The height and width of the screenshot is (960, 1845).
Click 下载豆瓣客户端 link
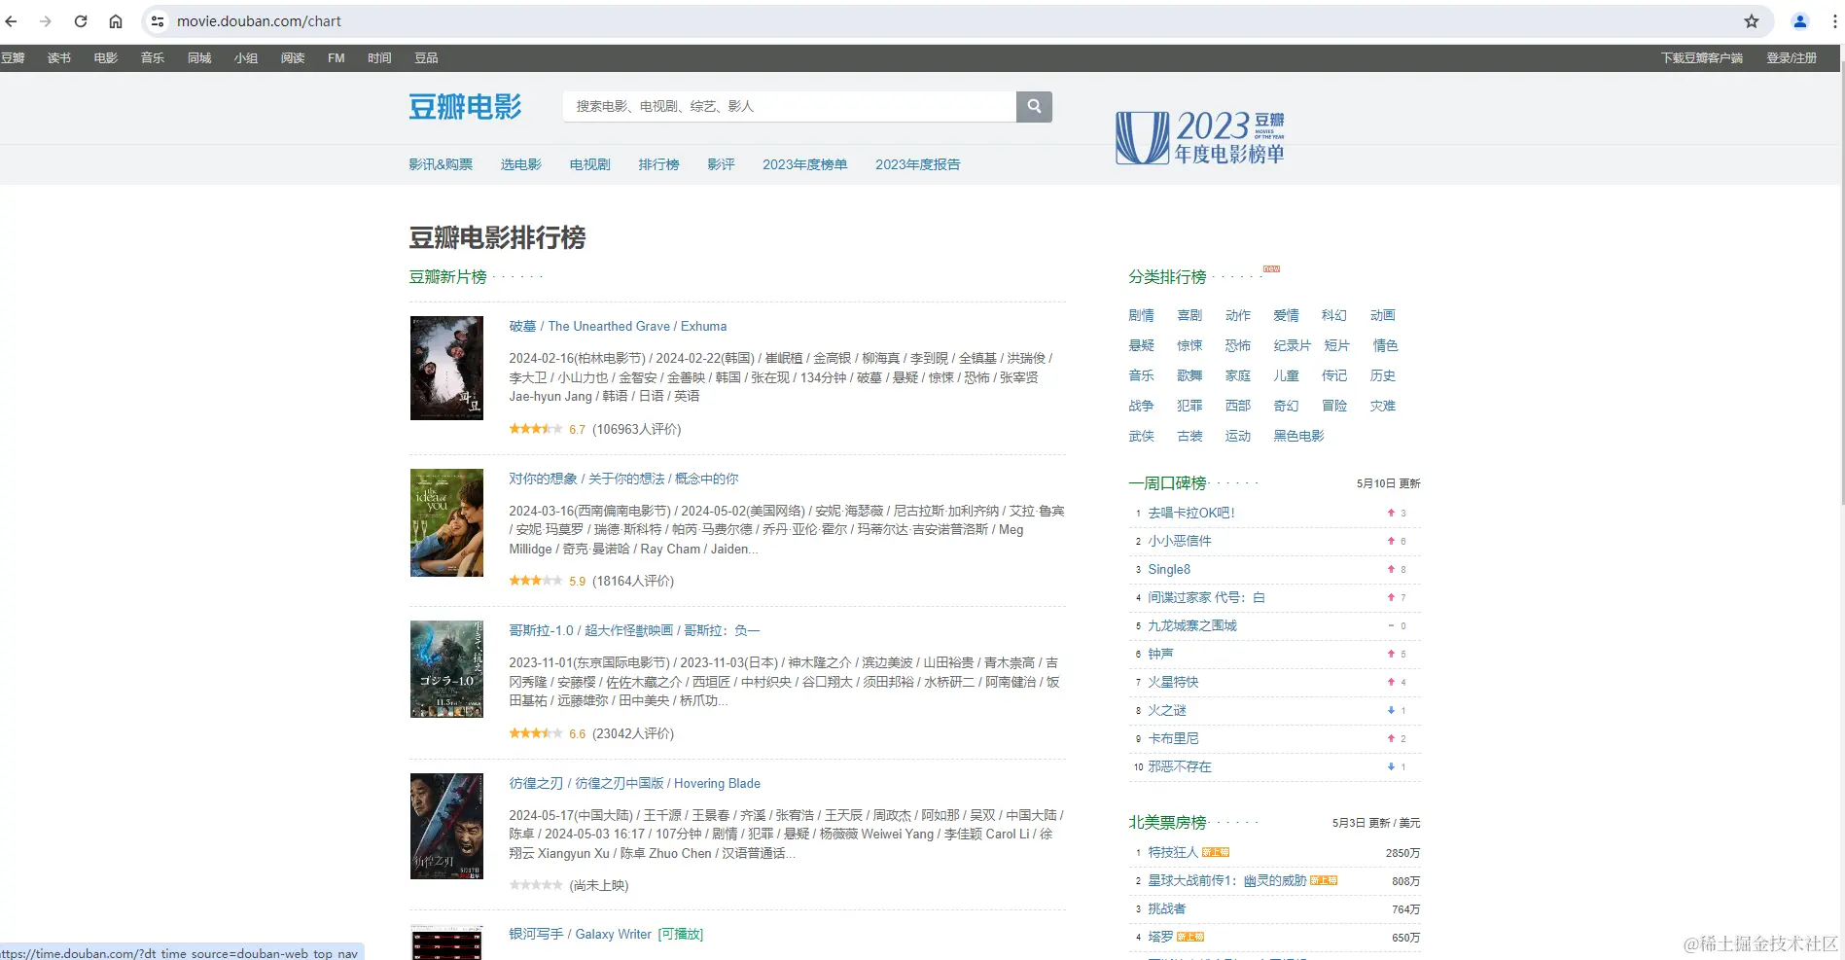click(1702, 58)
